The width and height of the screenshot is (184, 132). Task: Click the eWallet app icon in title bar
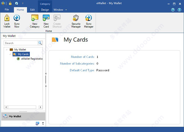(x=3, y=3)
